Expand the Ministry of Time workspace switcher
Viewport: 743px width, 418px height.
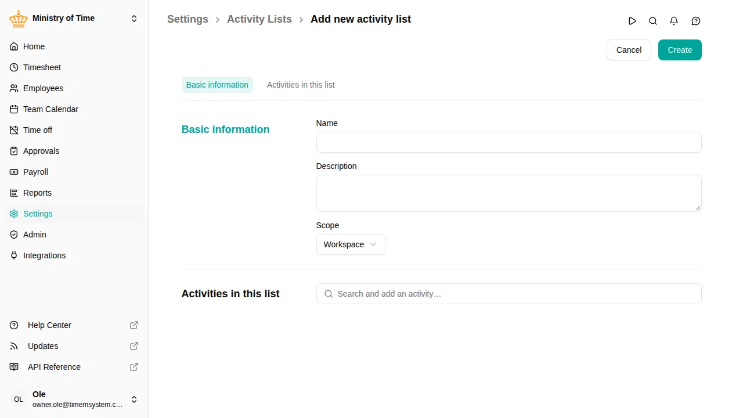click(x=134, y=19)
